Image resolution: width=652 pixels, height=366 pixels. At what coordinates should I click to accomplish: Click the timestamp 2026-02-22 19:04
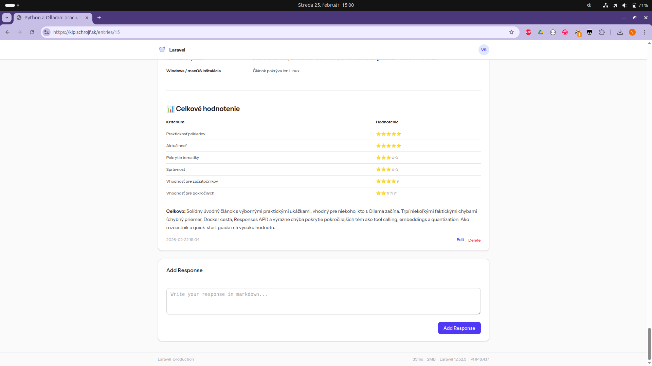(183, 240)
